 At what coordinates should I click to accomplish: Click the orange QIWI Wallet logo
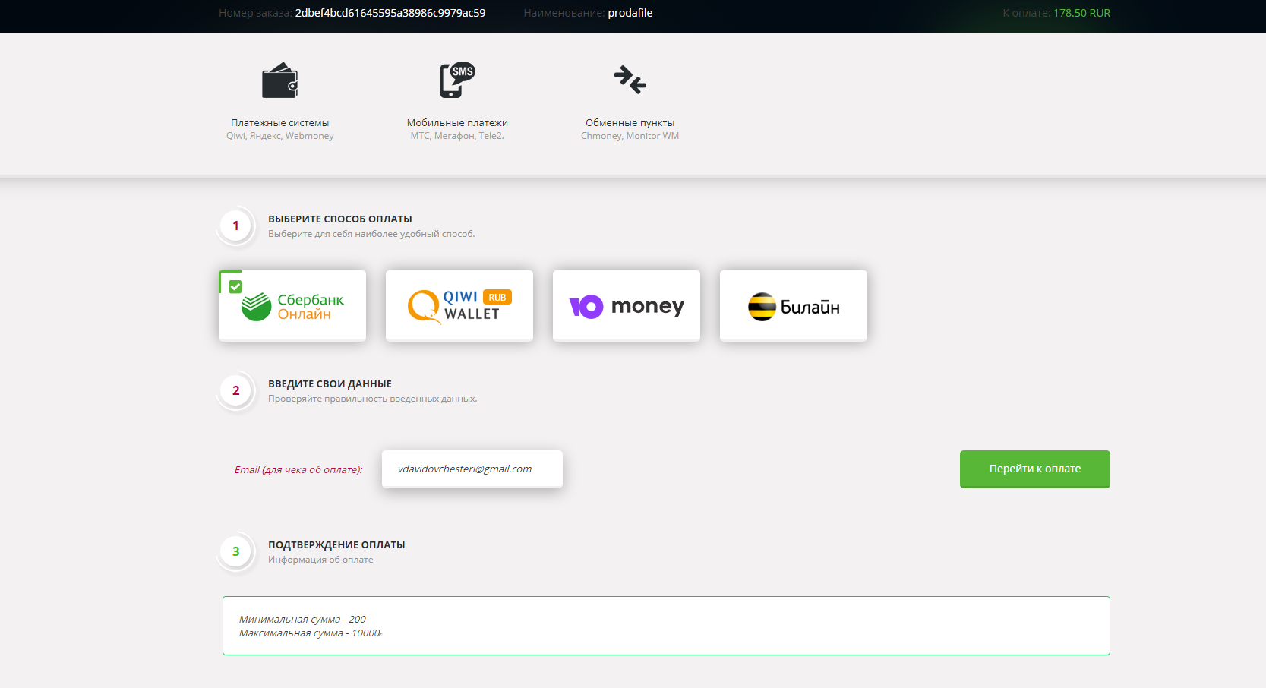424,307
